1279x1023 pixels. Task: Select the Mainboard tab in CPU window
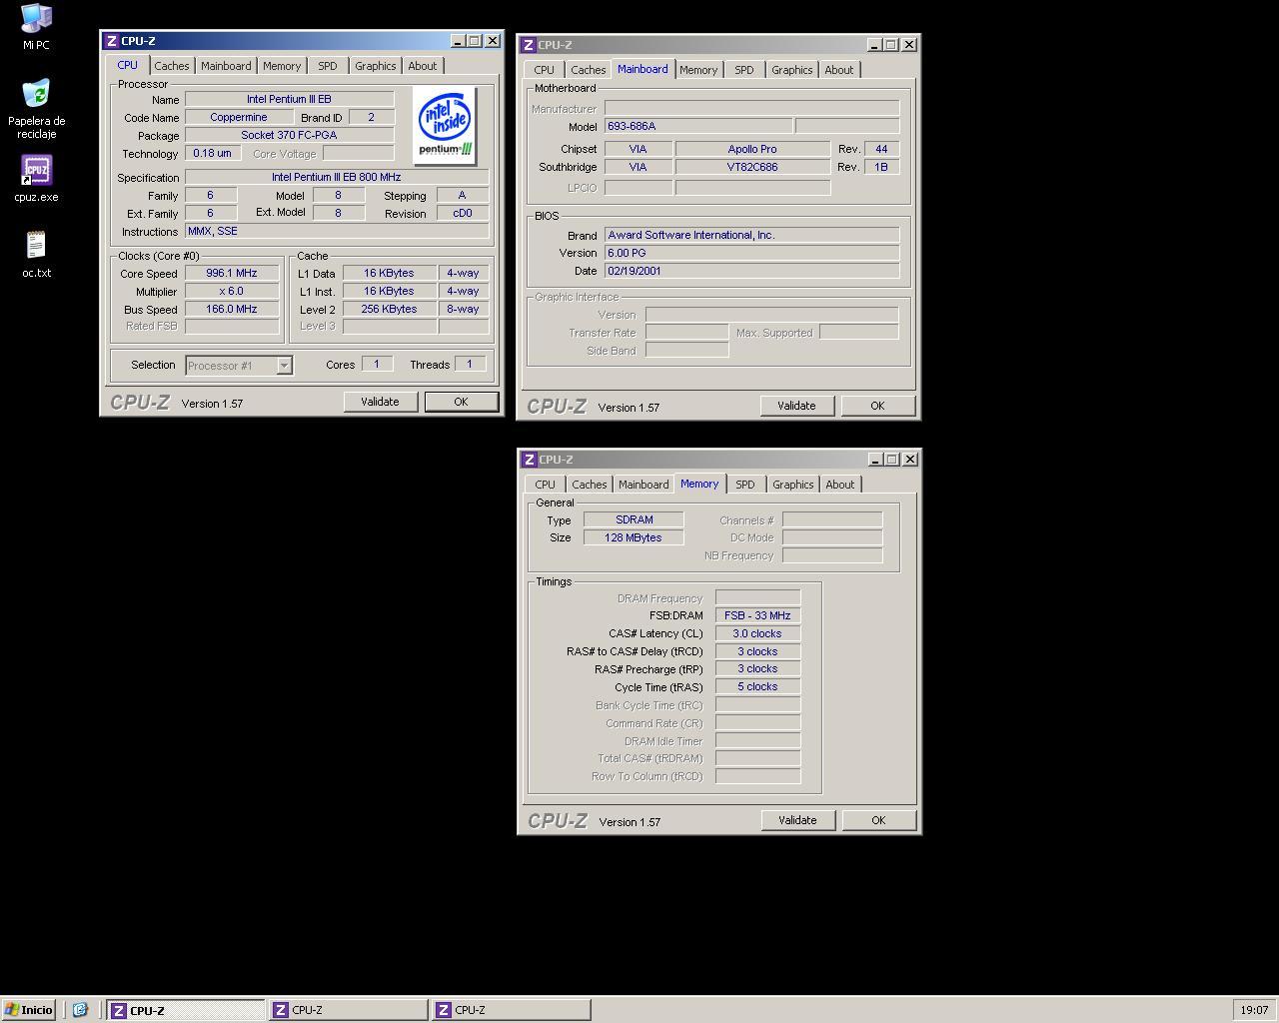pos(226,66)
